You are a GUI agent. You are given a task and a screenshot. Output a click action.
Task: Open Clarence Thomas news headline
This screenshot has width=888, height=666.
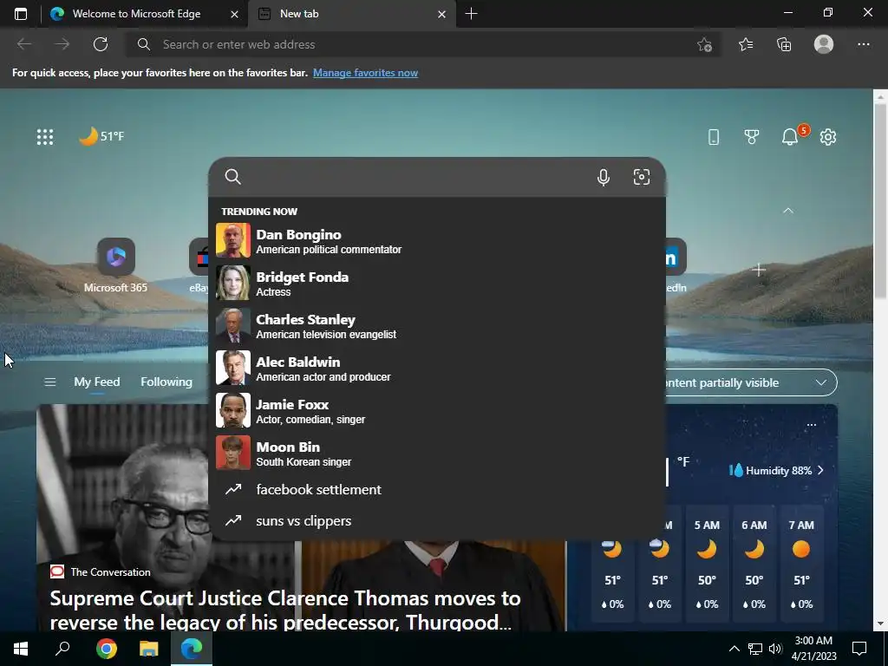284,610
